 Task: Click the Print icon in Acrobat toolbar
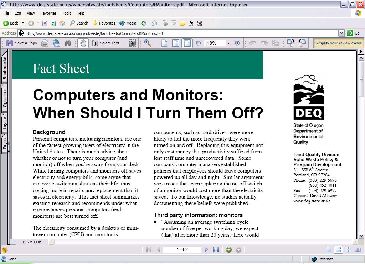(x=45, y=43)
